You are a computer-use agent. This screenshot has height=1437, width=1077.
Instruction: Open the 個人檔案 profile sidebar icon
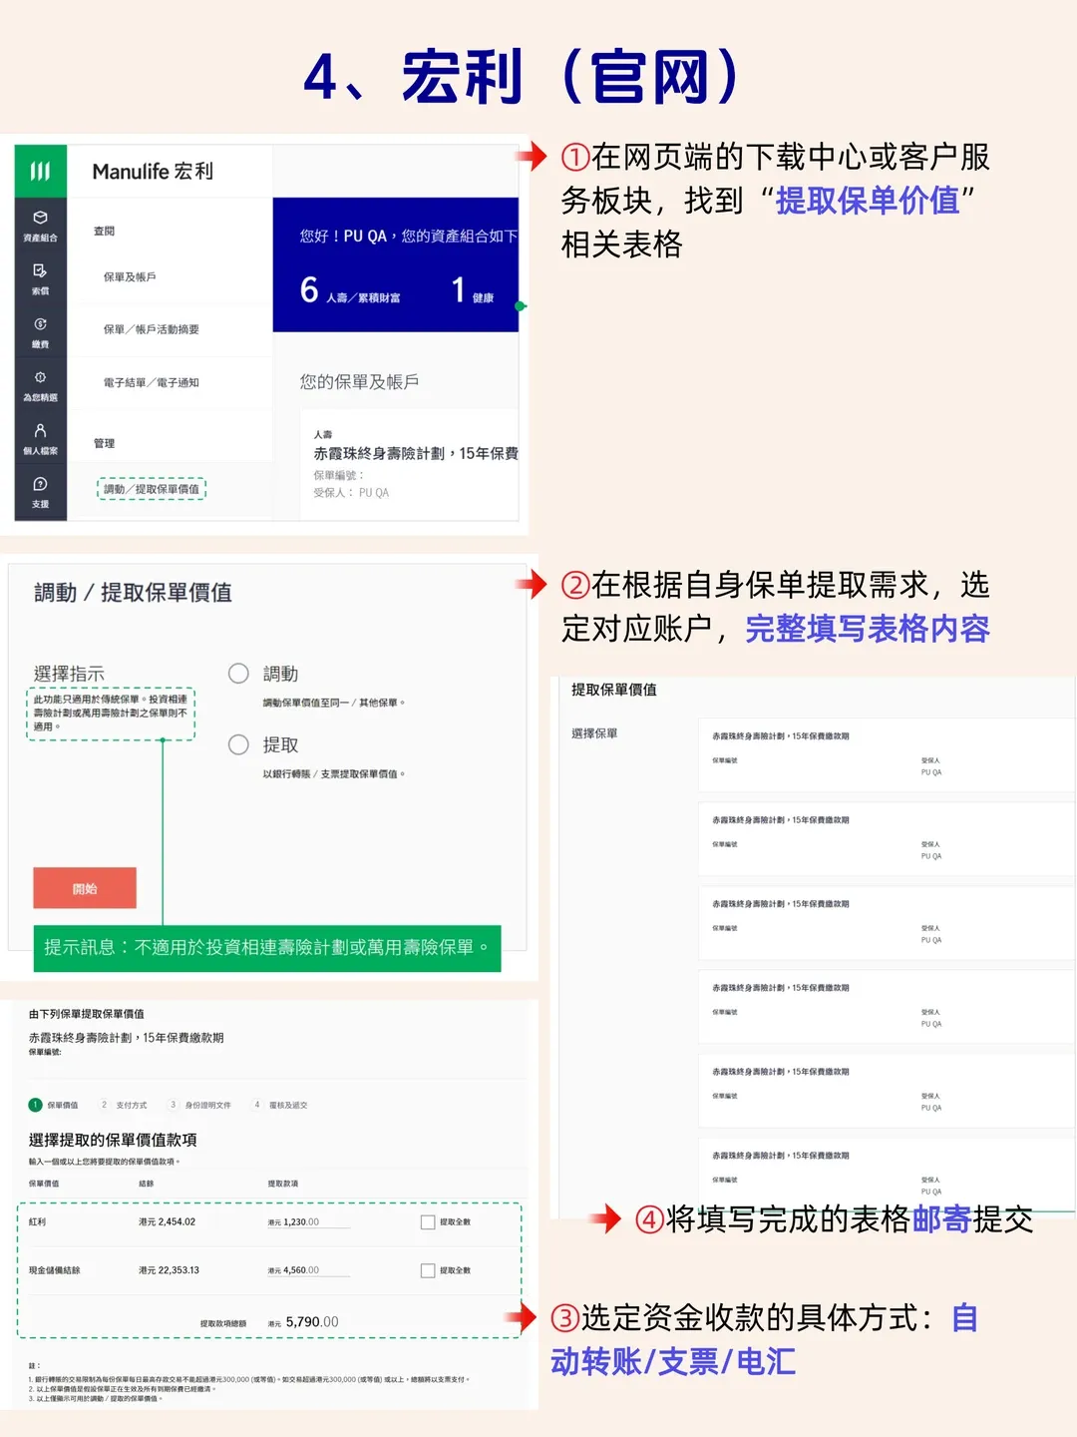point(40,439)
